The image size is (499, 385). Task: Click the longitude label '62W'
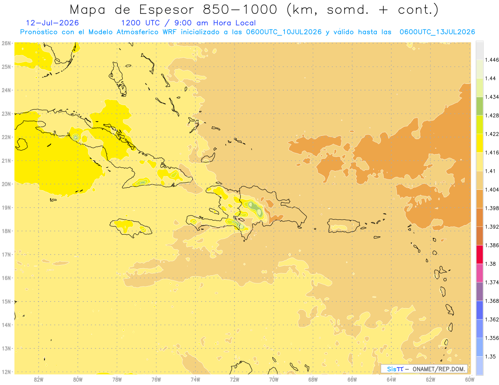pyautogui.click(x=430, y=379)
